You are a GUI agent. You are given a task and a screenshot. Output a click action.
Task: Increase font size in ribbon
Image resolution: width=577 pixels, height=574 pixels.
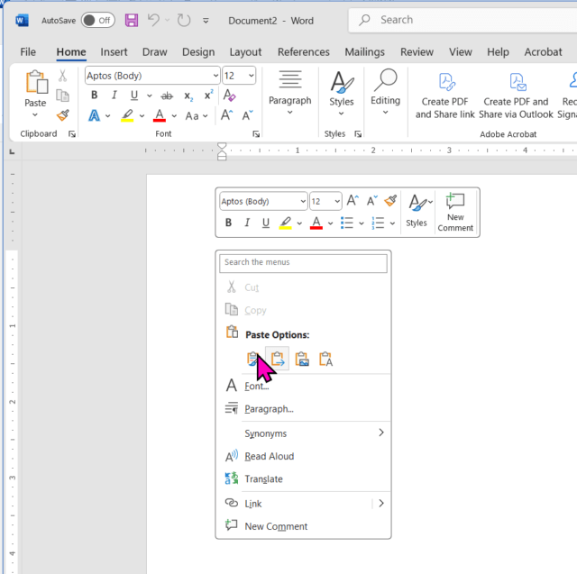tap(226, 115)
